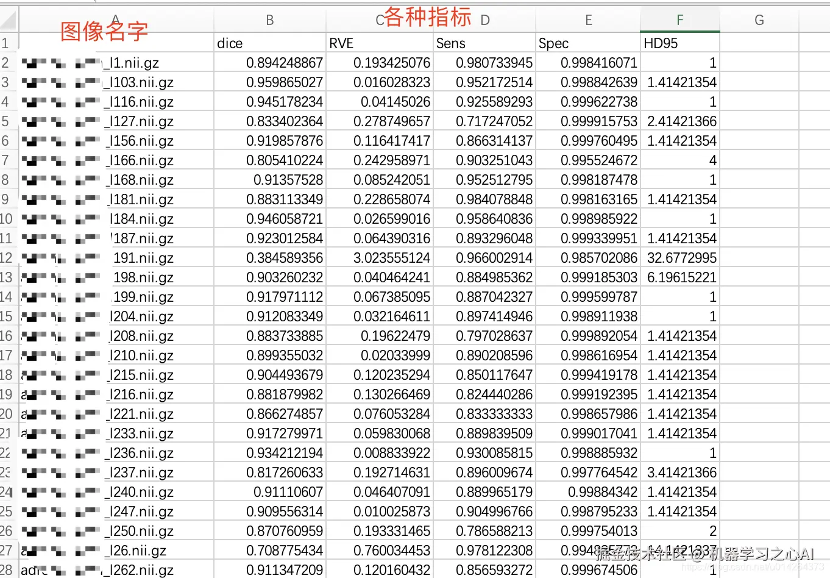This screenshot has height=578, width=830.
Task: Select file name cell ending l250.nii.gz
Action: click(116, 531)
